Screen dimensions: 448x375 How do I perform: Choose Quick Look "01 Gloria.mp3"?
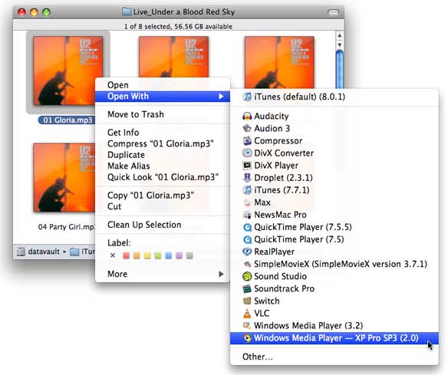pyautogui.click(x=163, y=177)
